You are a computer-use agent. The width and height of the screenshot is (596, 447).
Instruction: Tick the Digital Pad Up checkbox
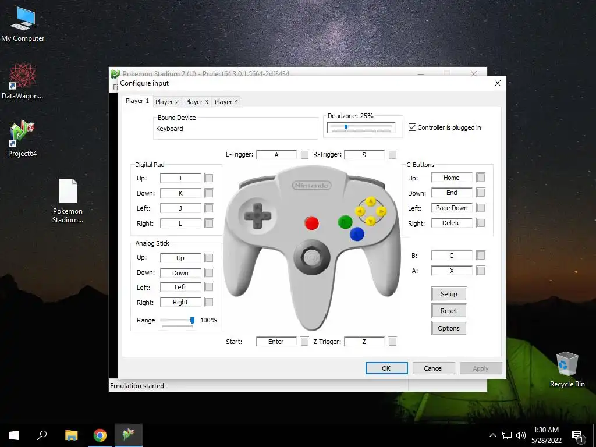[209, 178]
